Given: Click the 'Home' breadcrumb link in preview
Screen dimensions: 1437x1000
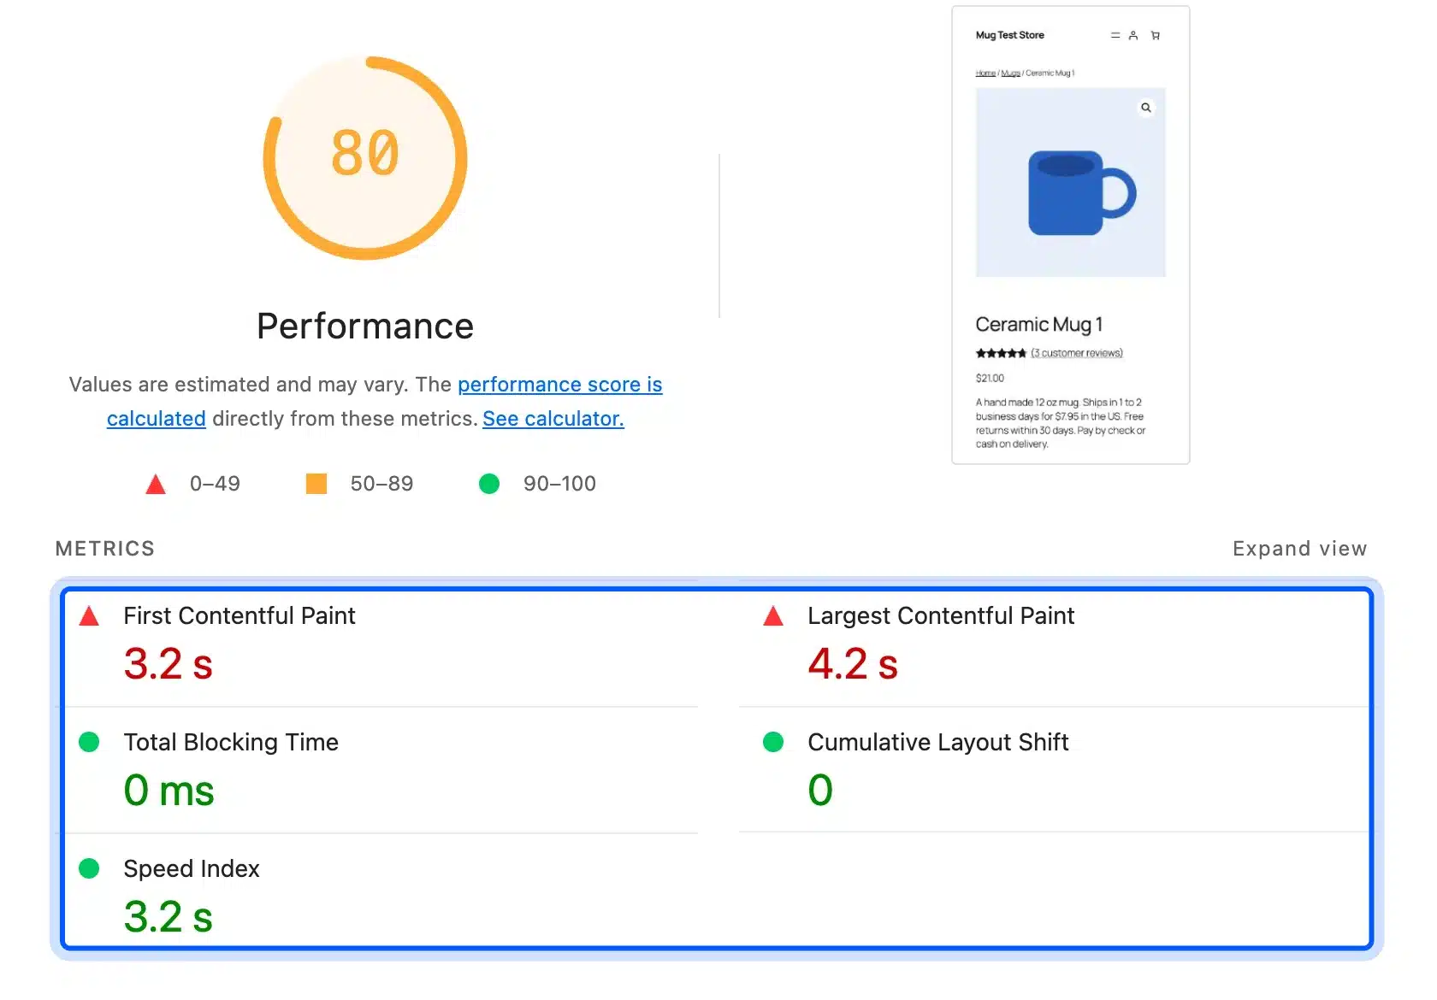Looking at the screenshot, I should (x=985, y=74).
